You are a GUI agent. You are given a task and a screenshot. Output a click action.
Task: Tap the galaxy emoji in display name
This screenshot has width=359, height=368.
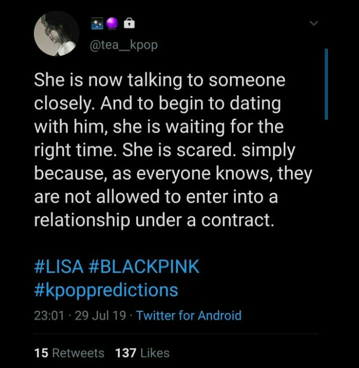pos(97,23)
